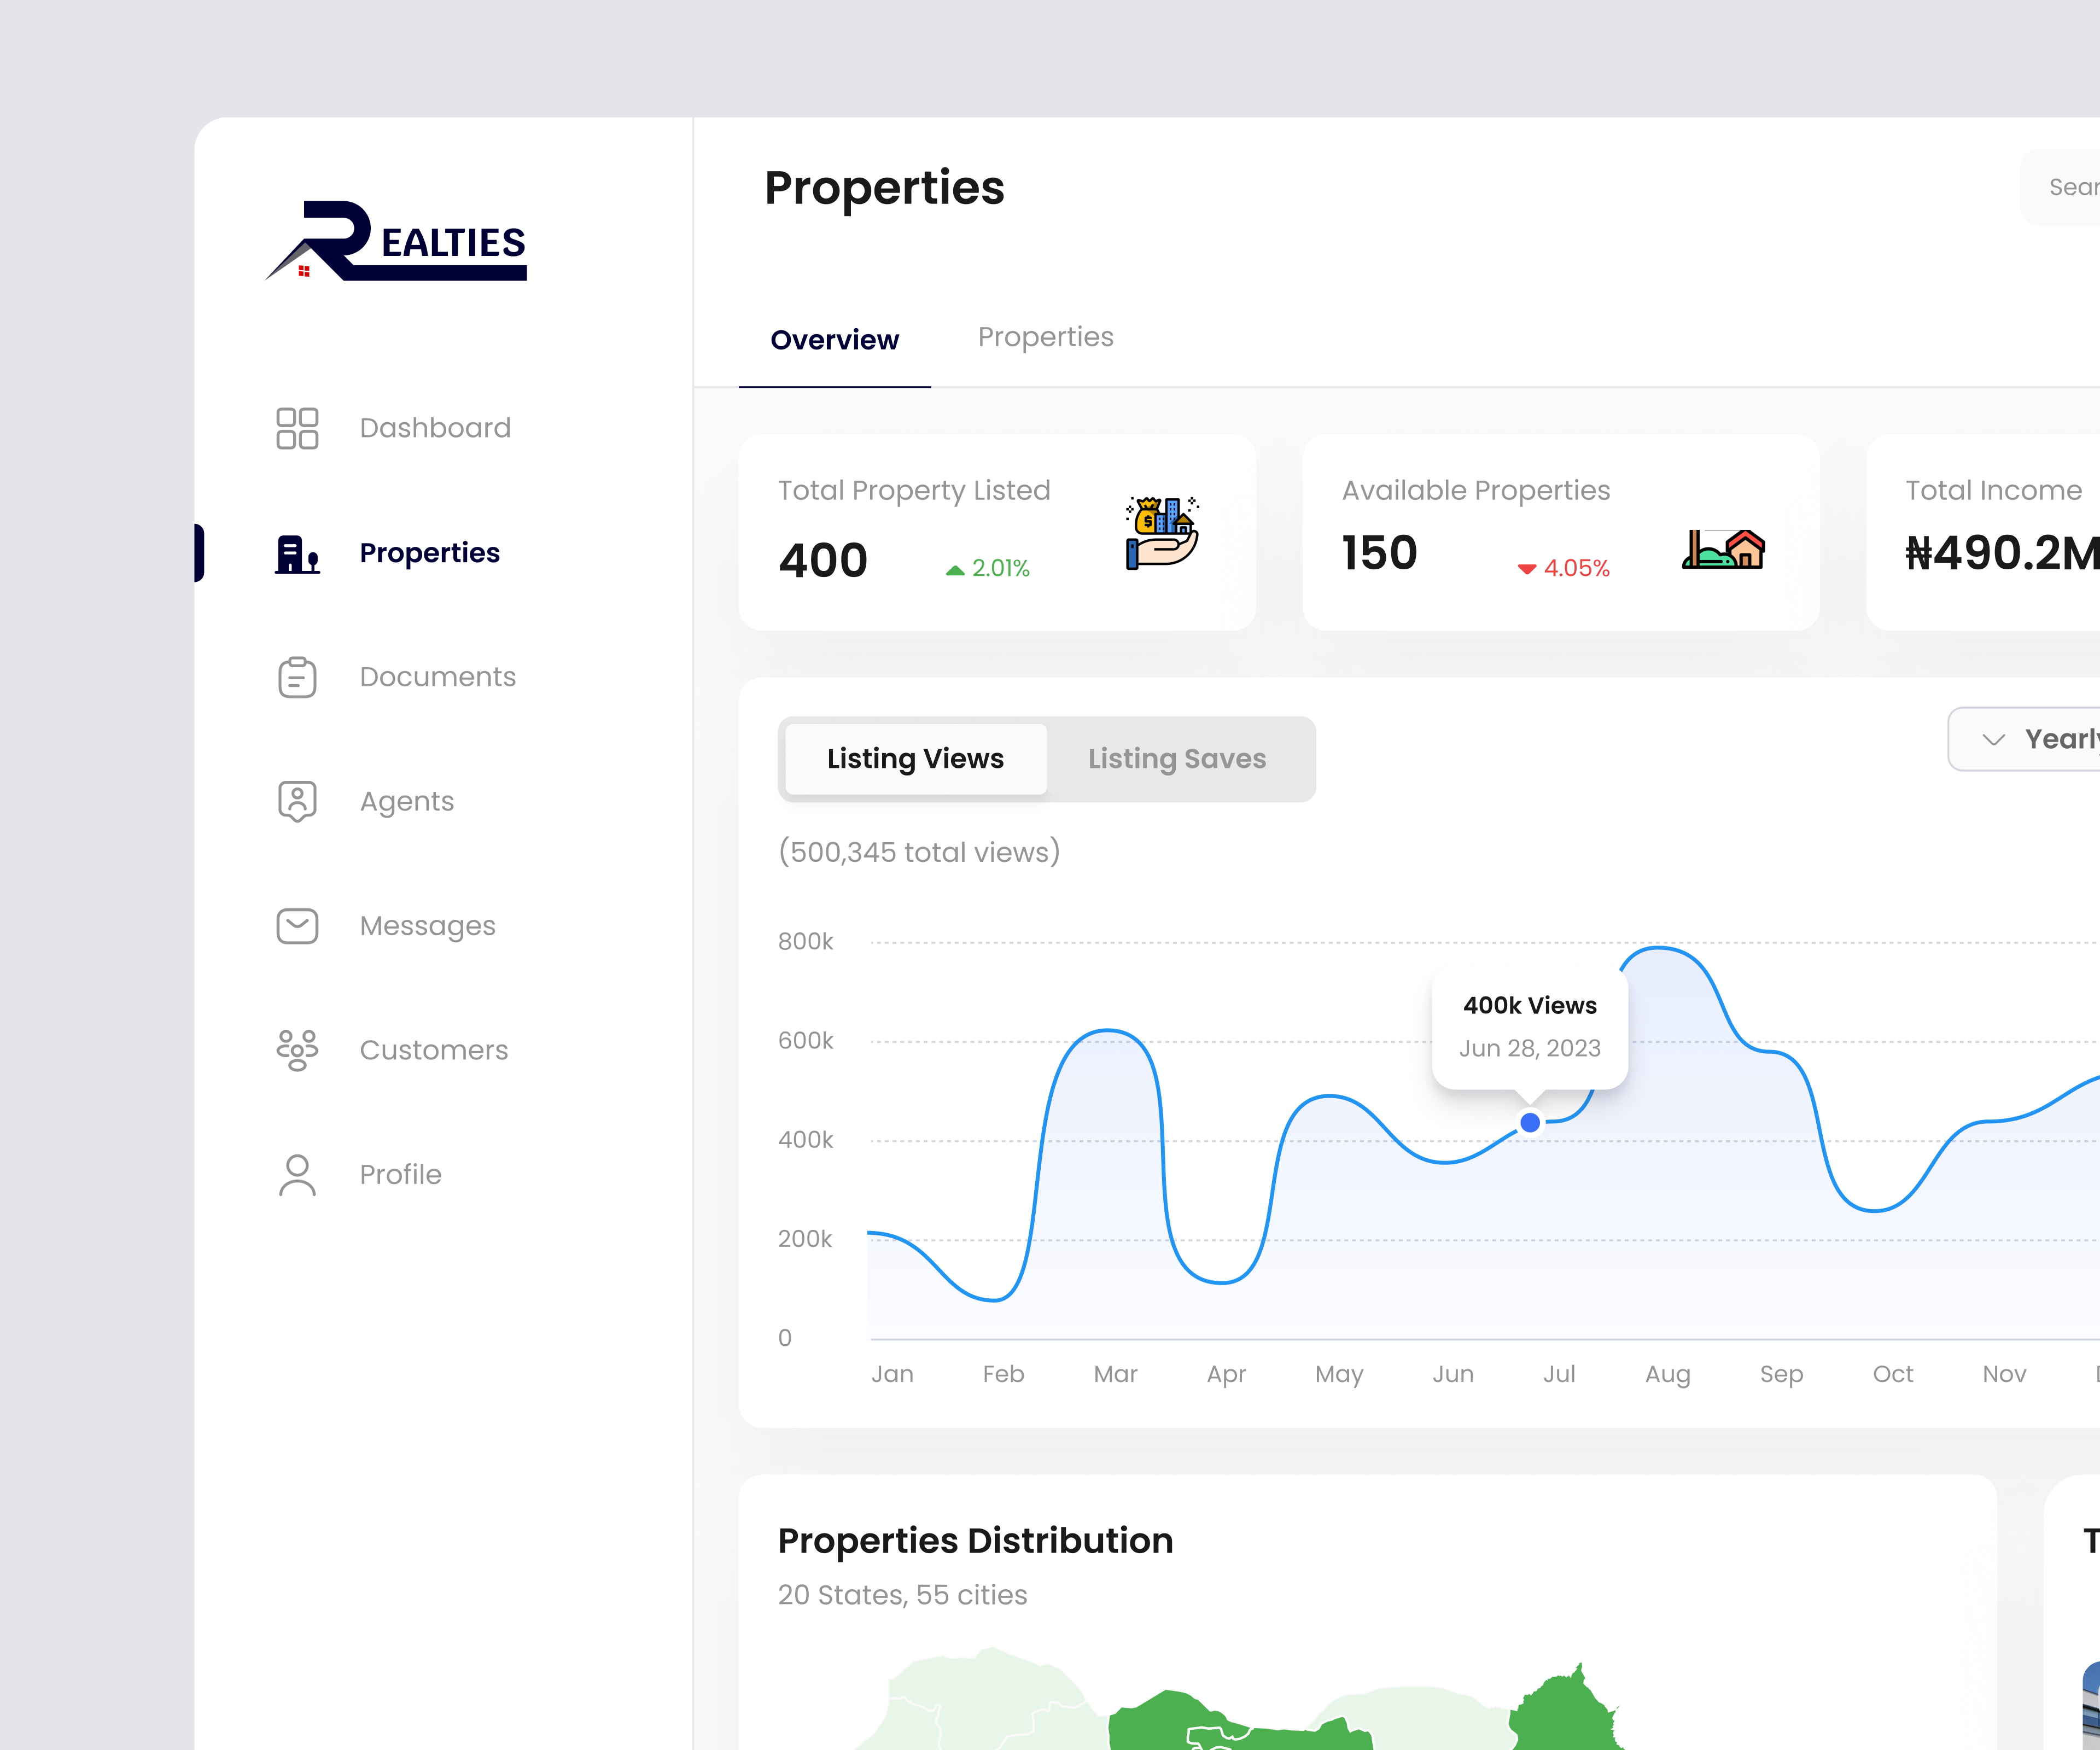Open Profile label in sidebar
2100x1750 pixels.
click(401, 1175)
